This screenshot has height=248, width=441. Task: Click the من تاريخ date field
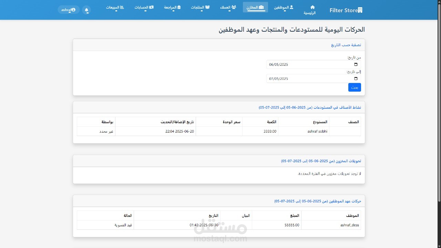[314, 64]
